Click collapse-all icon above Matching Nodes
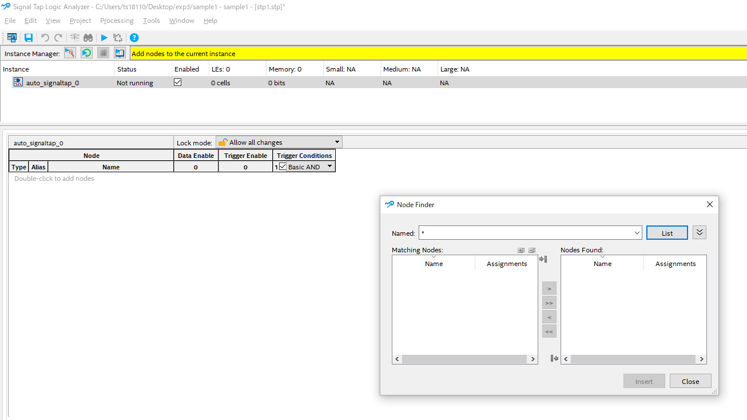Screen dimensions: 747x420 (532, 250)
